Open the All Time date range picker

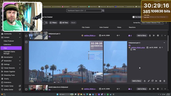(x=64, y=23)
